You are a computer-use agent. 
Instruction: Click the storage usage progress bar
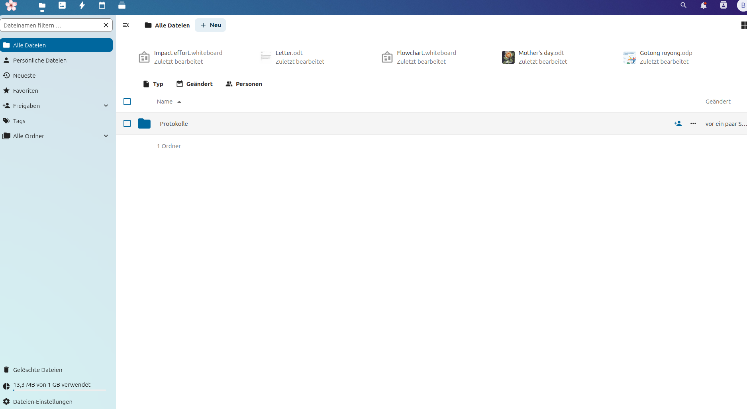pyautogui.click(x=59, y=390)
